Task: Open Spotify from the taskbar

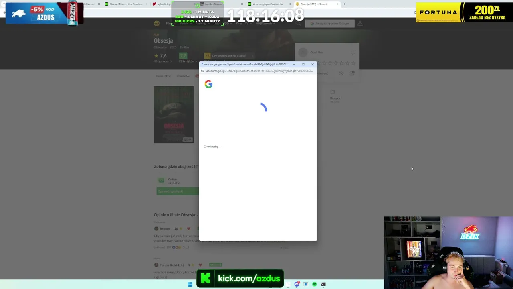Action: 314,284
